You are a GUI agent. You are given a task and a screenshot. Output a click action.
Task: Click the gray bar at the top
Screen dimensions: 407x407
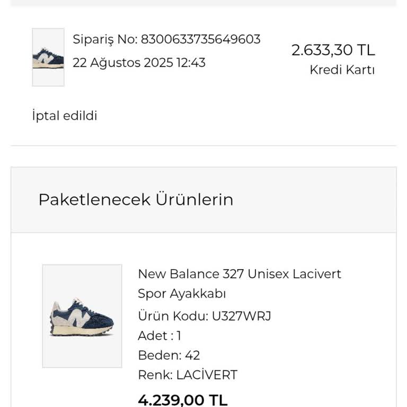pyautogui.click(x=203, y=3)
